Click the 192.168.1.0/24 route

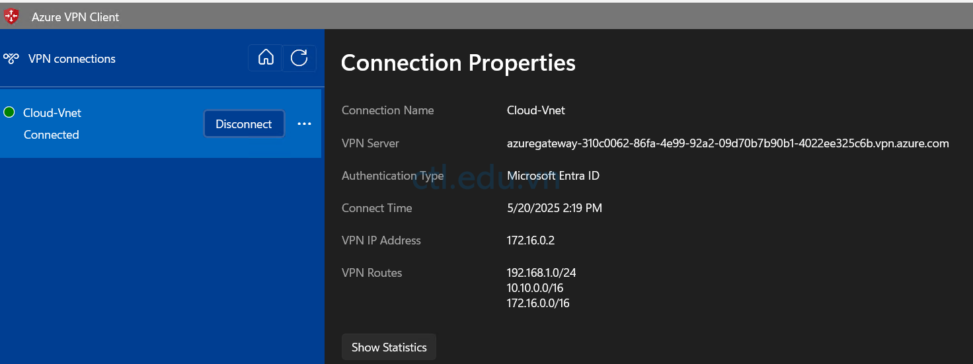pyautogui.click(x=541, y=273)
